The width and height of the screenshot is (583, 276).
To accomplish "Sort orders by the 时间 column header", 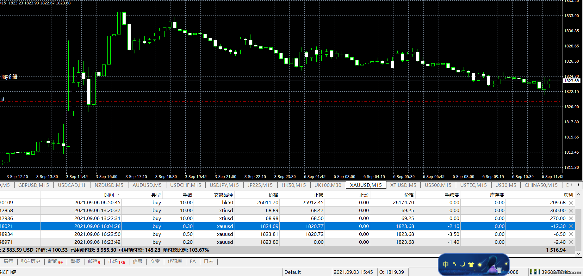I will (81, 195).
